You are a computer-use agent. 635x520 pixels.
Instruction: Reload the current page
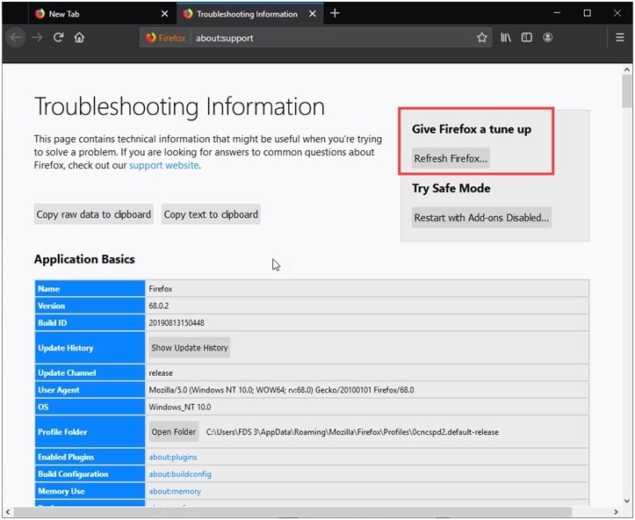(58, 38)
